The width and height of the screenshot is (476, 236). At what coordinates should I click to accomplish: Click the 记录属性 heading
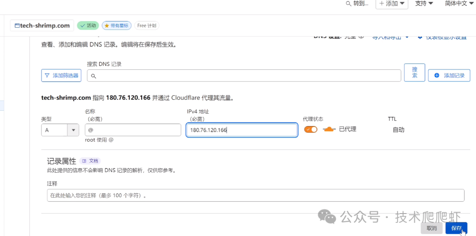point(61,161)
